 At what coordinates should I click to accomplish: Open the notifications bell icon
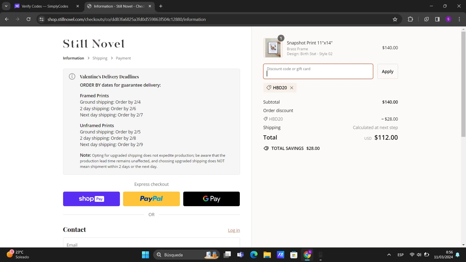[x=458, y=255]
